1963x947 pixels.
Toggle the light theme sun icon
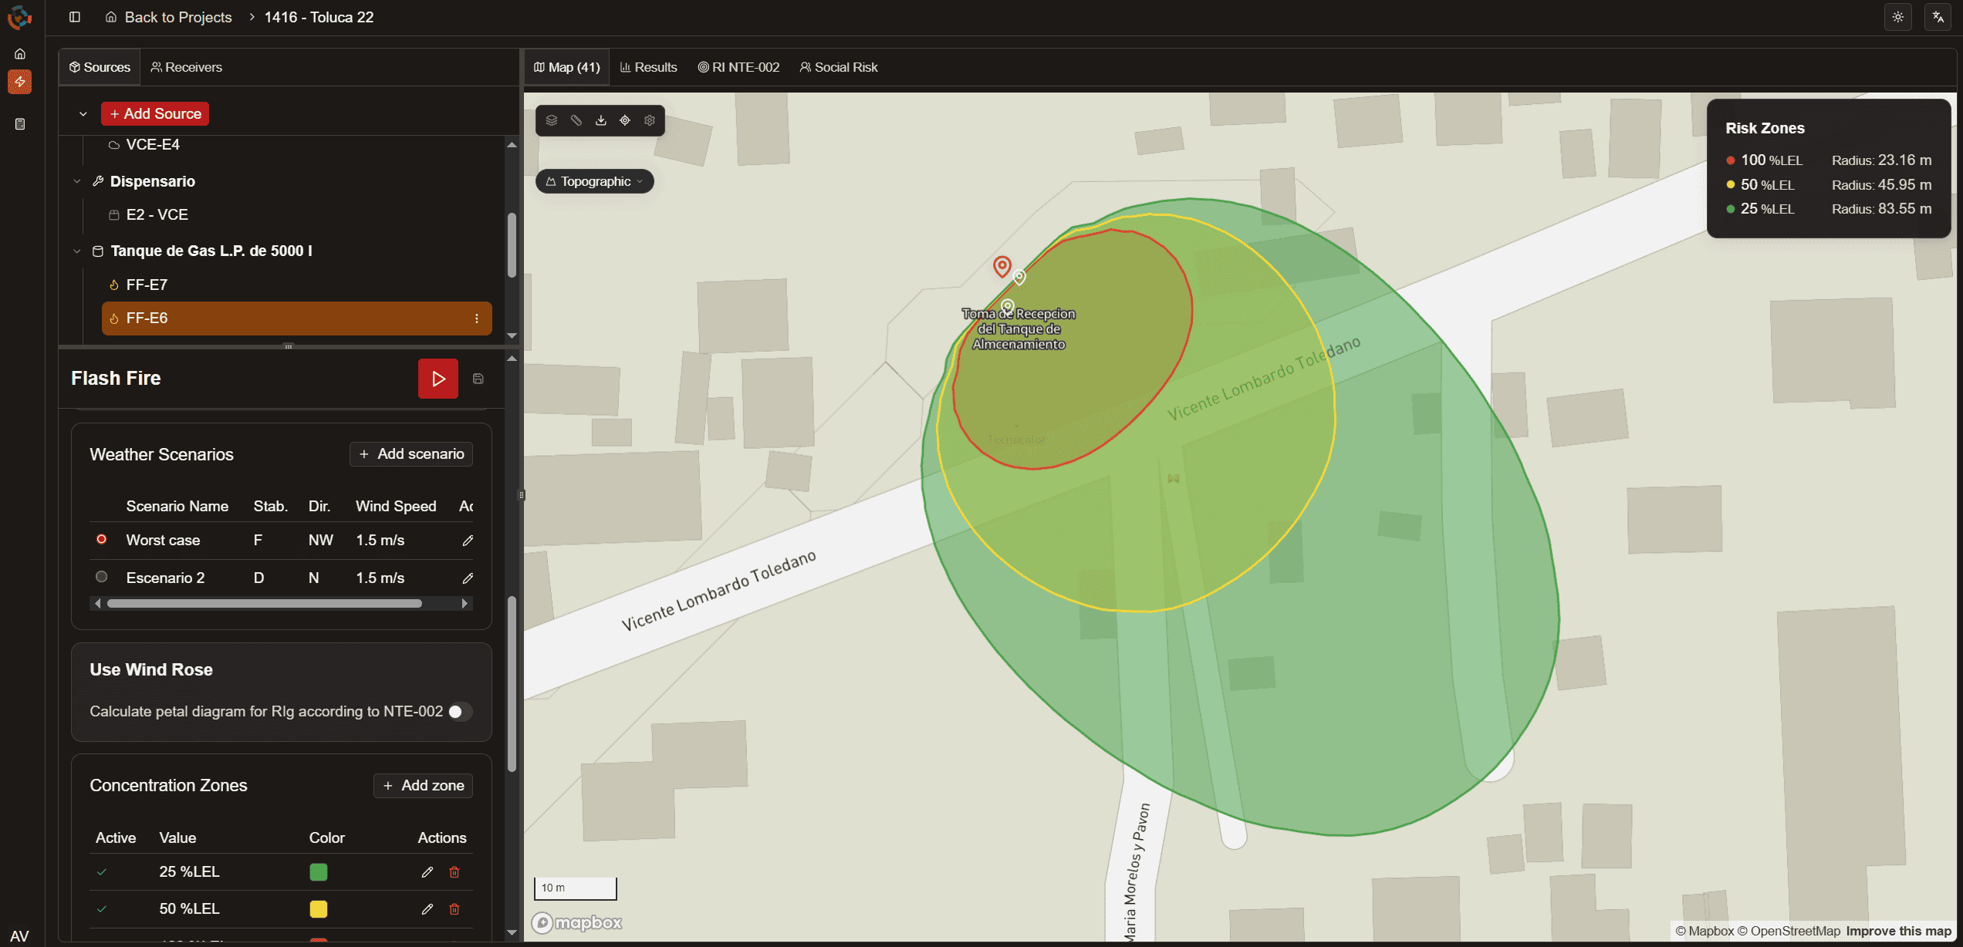1898,17
